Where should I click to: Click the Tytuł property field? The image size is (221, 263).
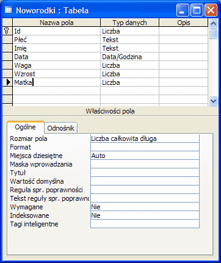click(145, 173)
